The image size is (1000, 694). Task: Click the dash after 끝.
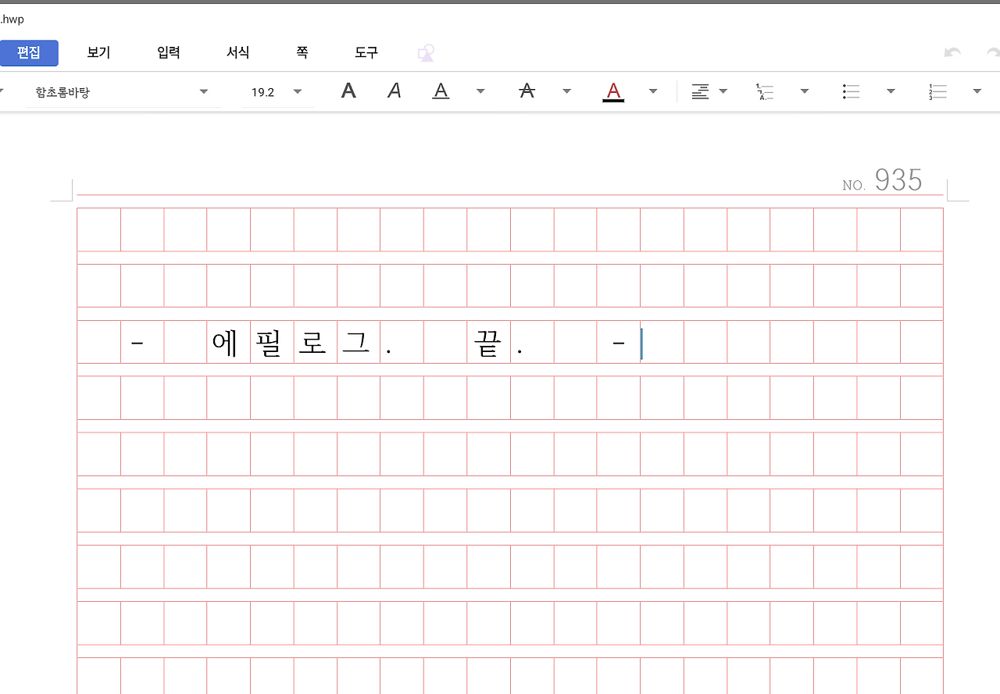click(619, 342)
